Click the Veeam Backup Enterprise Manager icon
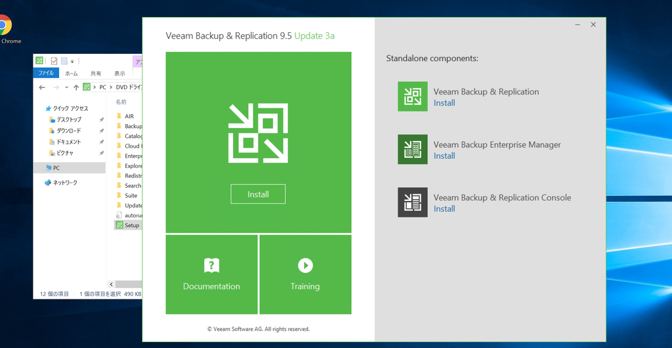 [412, 149]
